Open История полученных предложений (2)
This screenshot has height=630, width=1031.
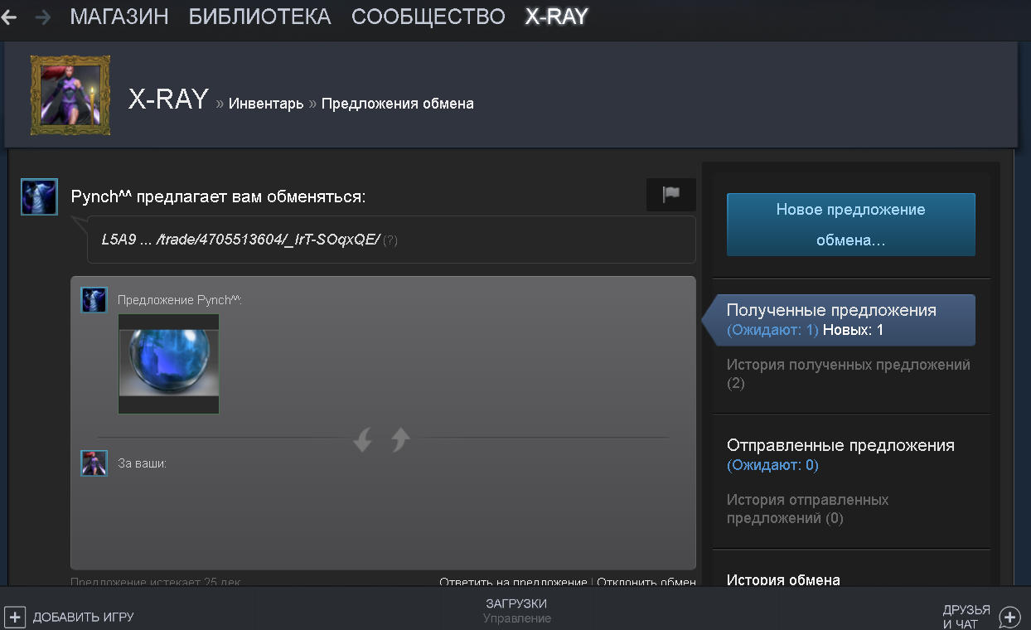pos(849,374)
